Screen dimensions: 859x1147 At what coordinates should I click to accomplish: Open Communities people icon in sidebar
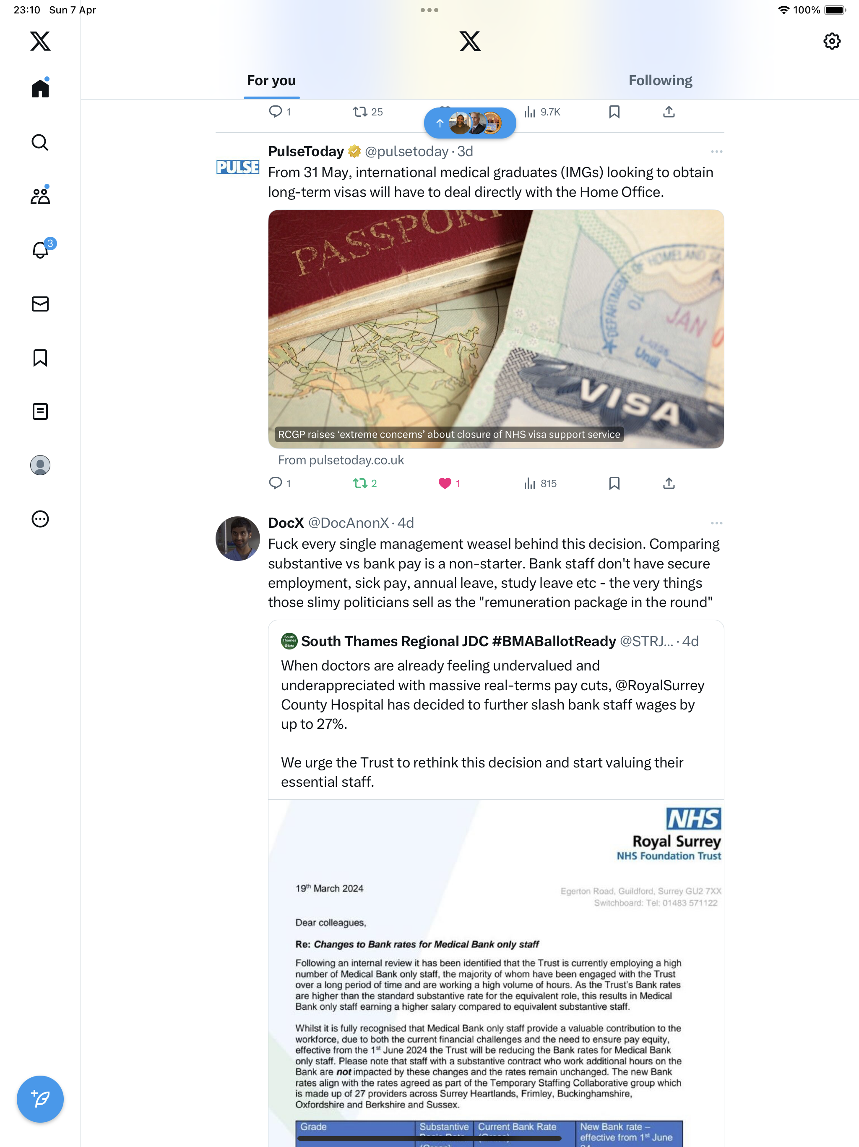[40, 196]
